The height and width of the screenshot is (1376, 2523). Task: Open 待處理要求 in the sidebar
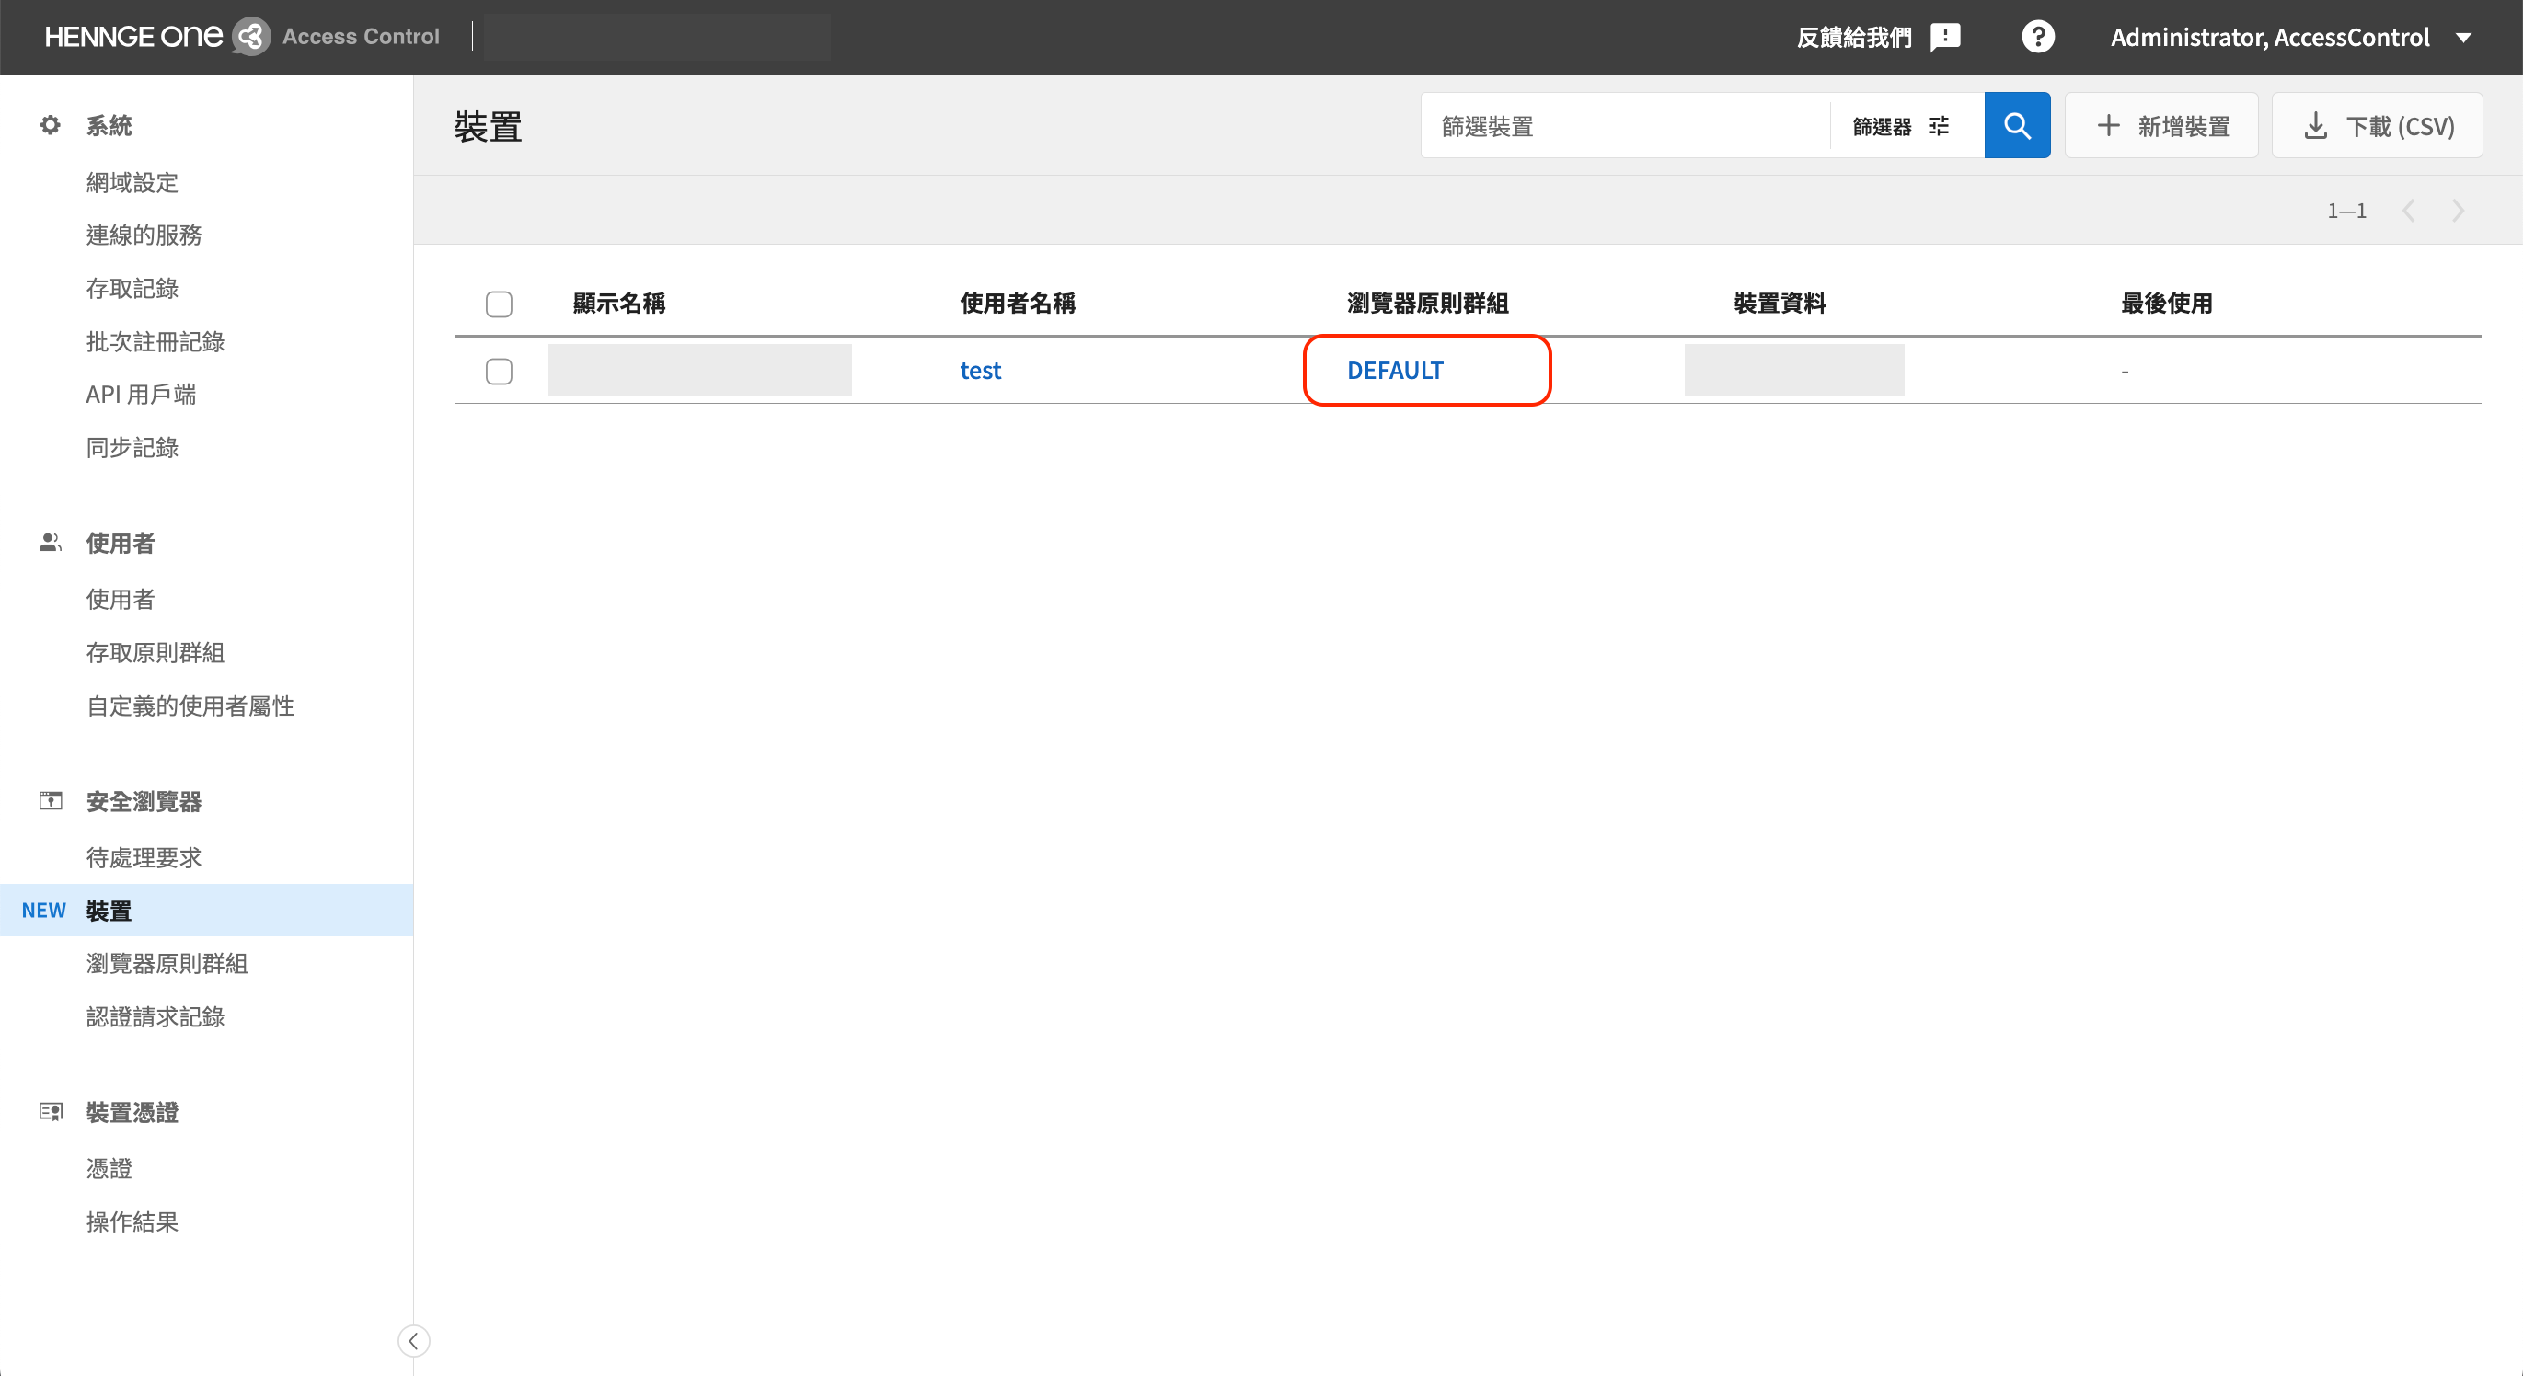(x=144, y=857)
